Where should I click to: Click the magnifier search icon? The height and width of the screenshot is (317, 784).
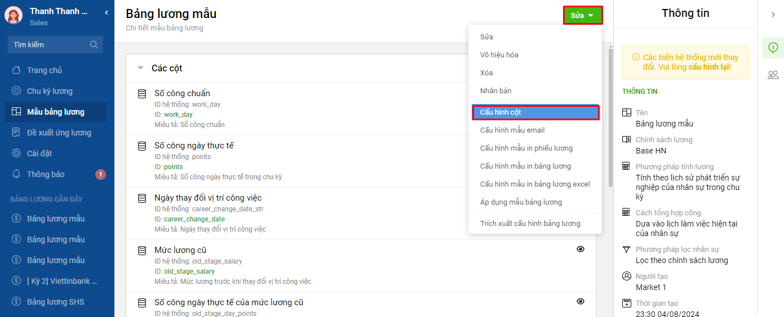click(x=94, y=44)
